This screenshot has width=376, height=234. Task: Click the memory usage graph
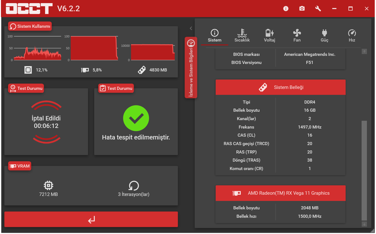click(153, 52)
